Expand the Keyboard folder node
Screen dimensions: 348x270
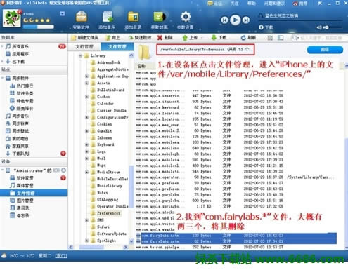point(87,144)
